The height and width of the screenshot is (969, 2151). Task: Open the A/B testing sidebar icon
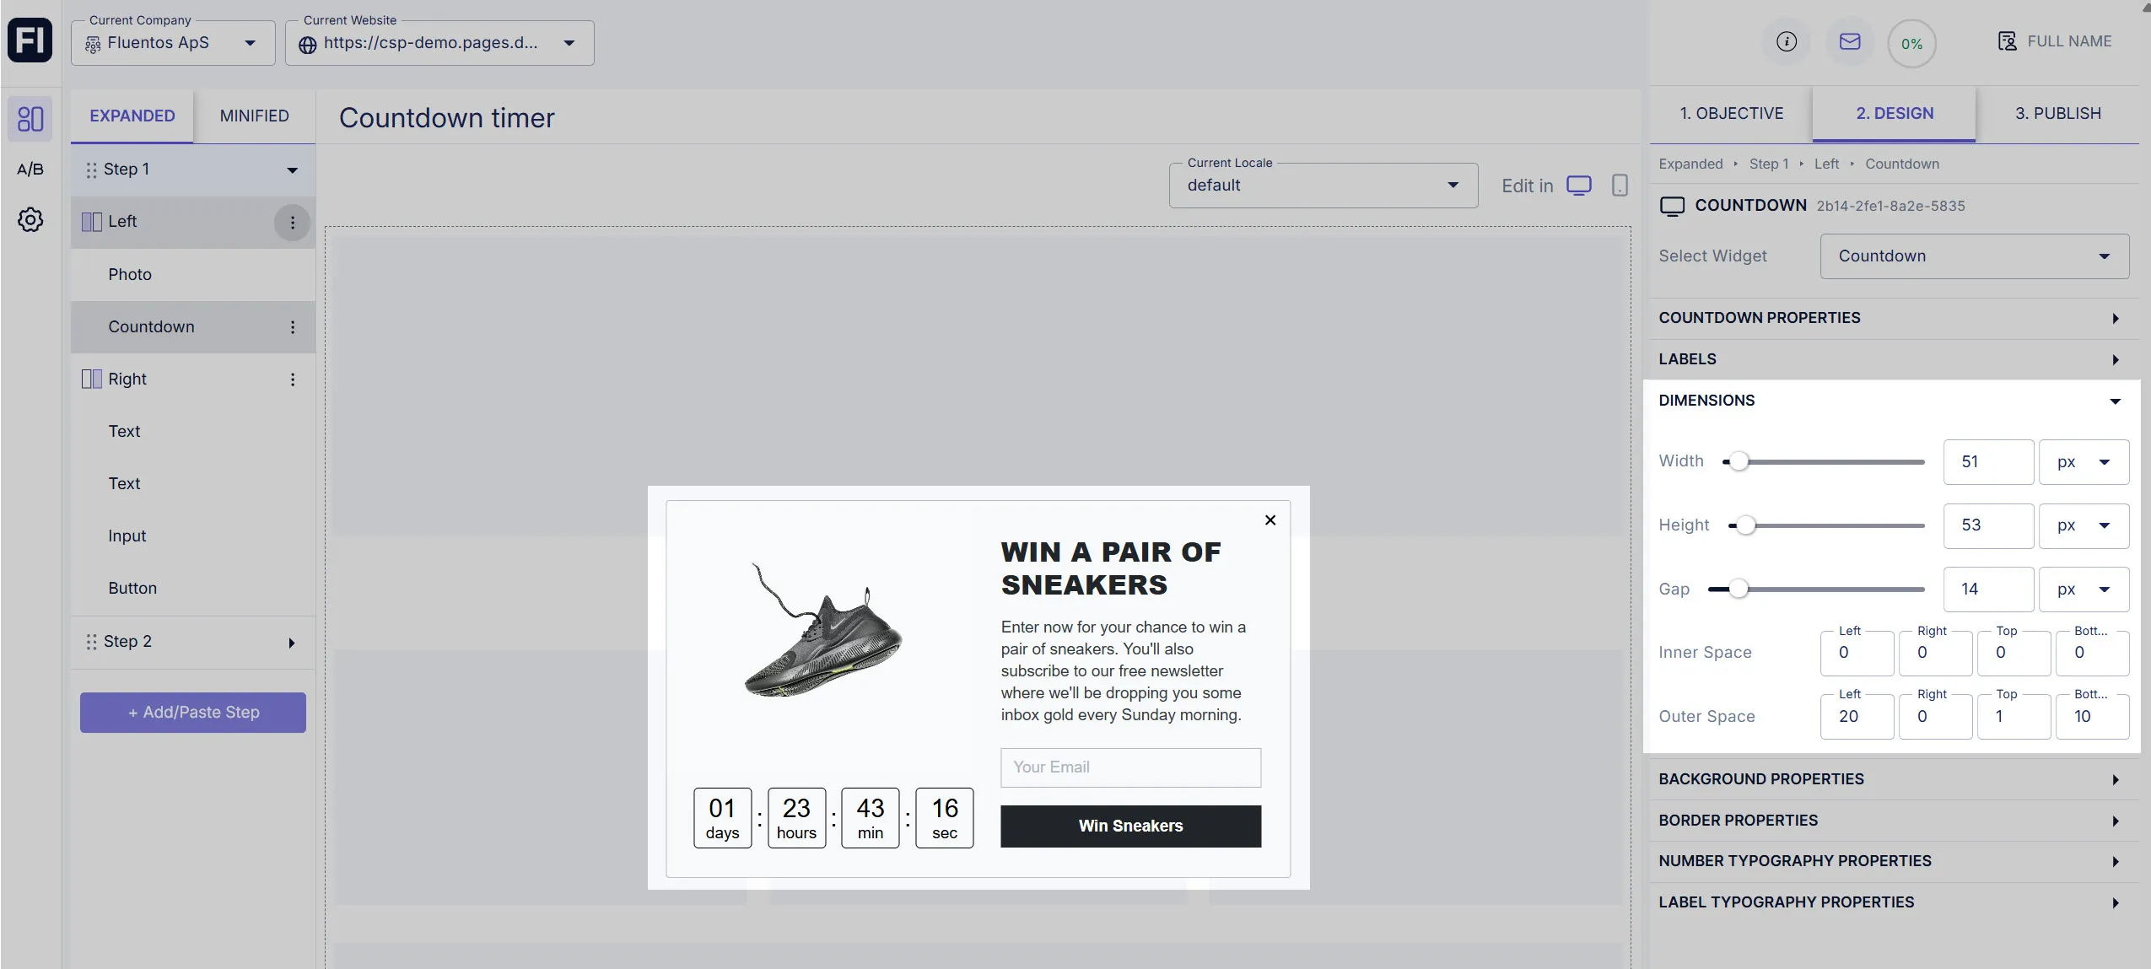click(30, 169)
